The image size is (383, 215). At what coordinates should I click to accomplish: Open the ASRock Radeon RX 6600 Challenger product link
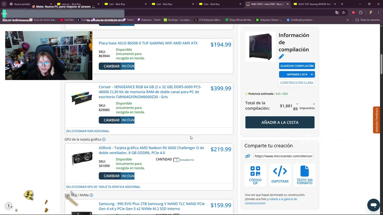click(151, 150)
